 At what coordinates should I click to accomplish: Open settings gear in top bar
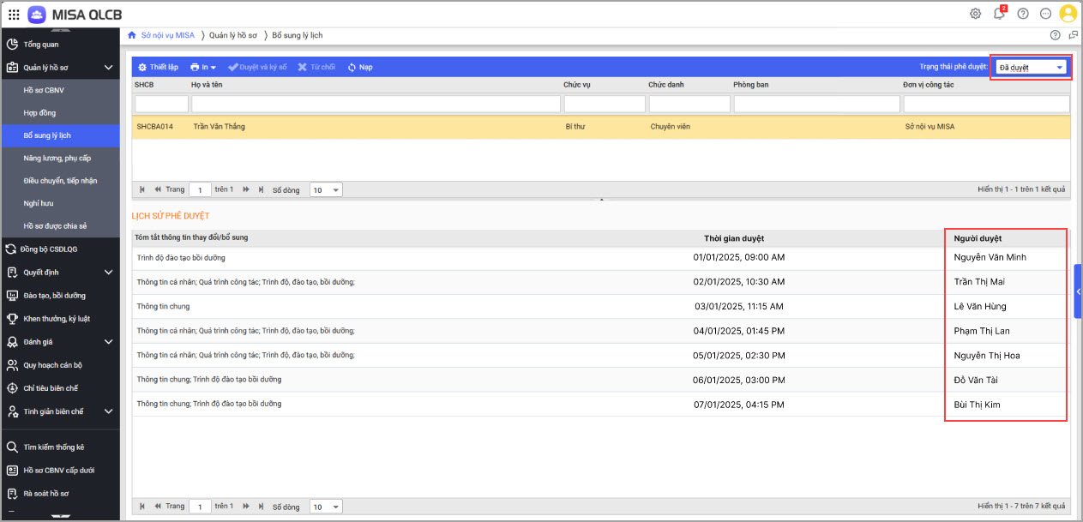click(975, 14)
